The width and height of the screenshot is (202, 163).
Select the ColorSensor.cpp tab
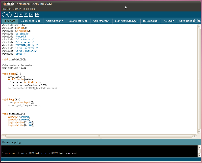pos(31,21)
